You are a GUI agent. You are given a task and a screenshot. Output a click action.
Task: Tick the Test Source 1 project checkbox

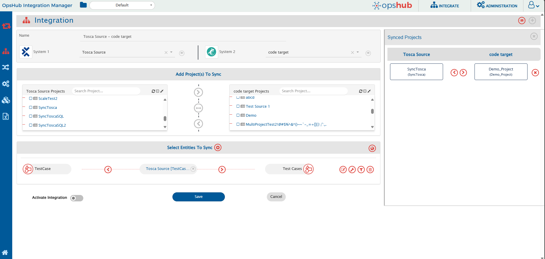tap(238, 106)
